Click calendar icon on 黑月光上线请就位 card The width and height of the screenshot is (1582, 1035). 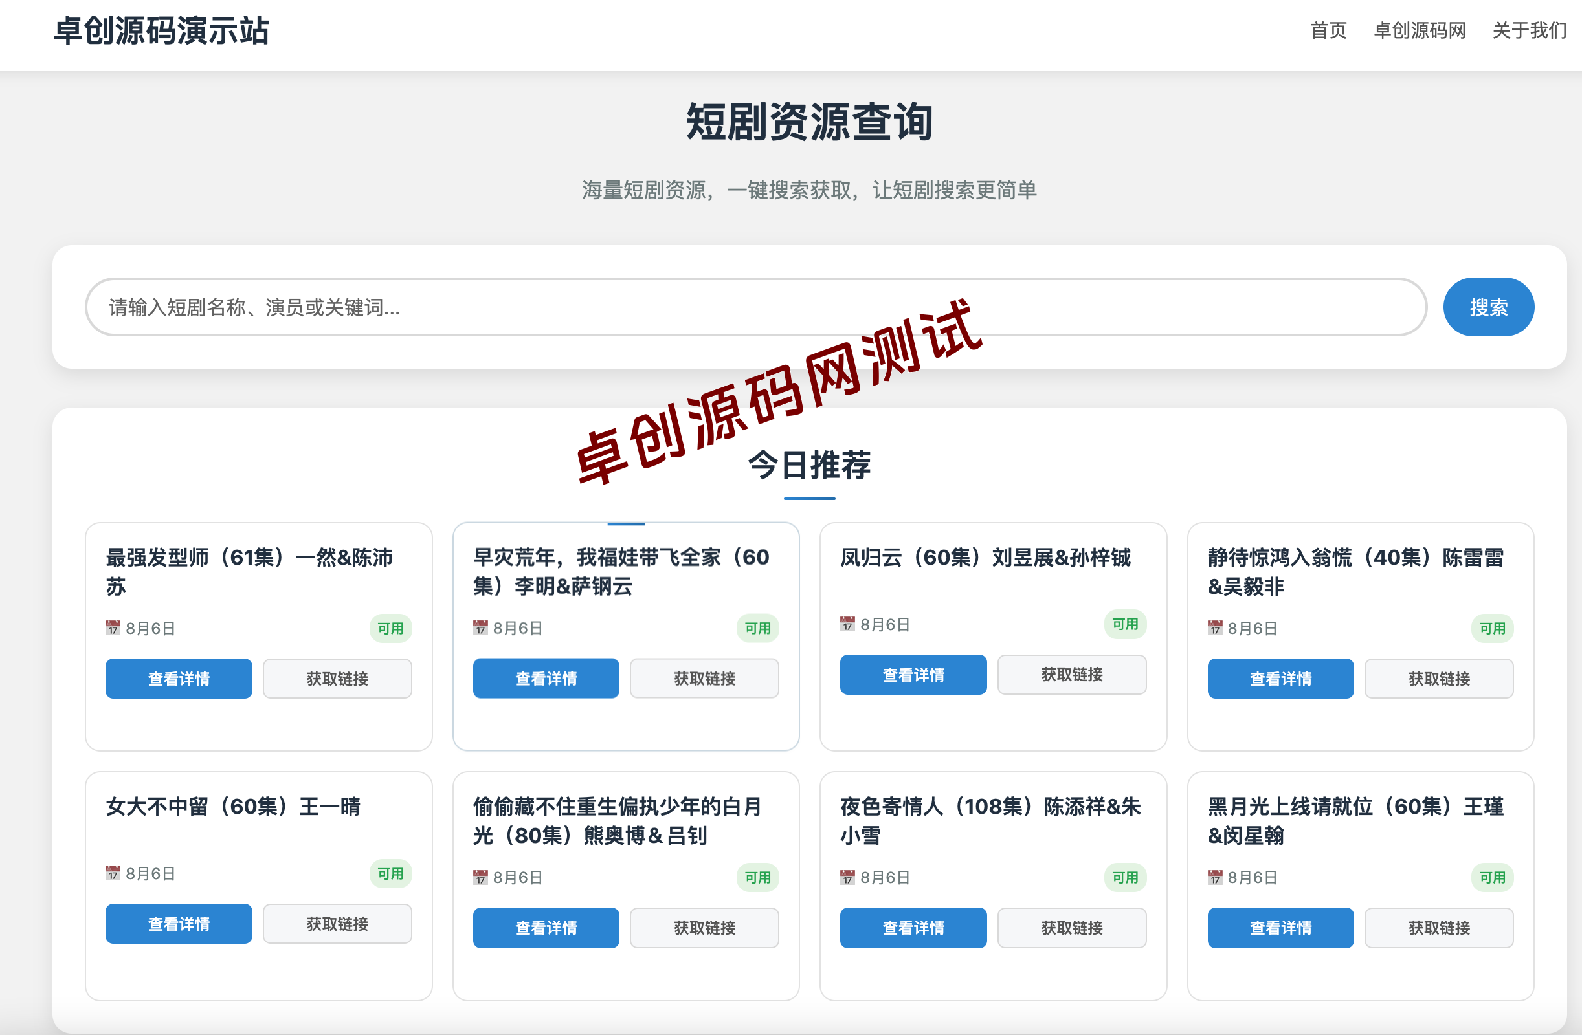pyautogui.click(x=1215, y=877)
